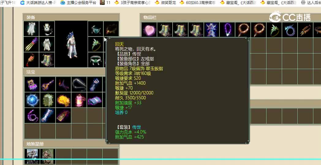This screenshot has height=165, width=321.
Task: Select the blue-white bone claw in 法宝
Action: coord(48,116)
